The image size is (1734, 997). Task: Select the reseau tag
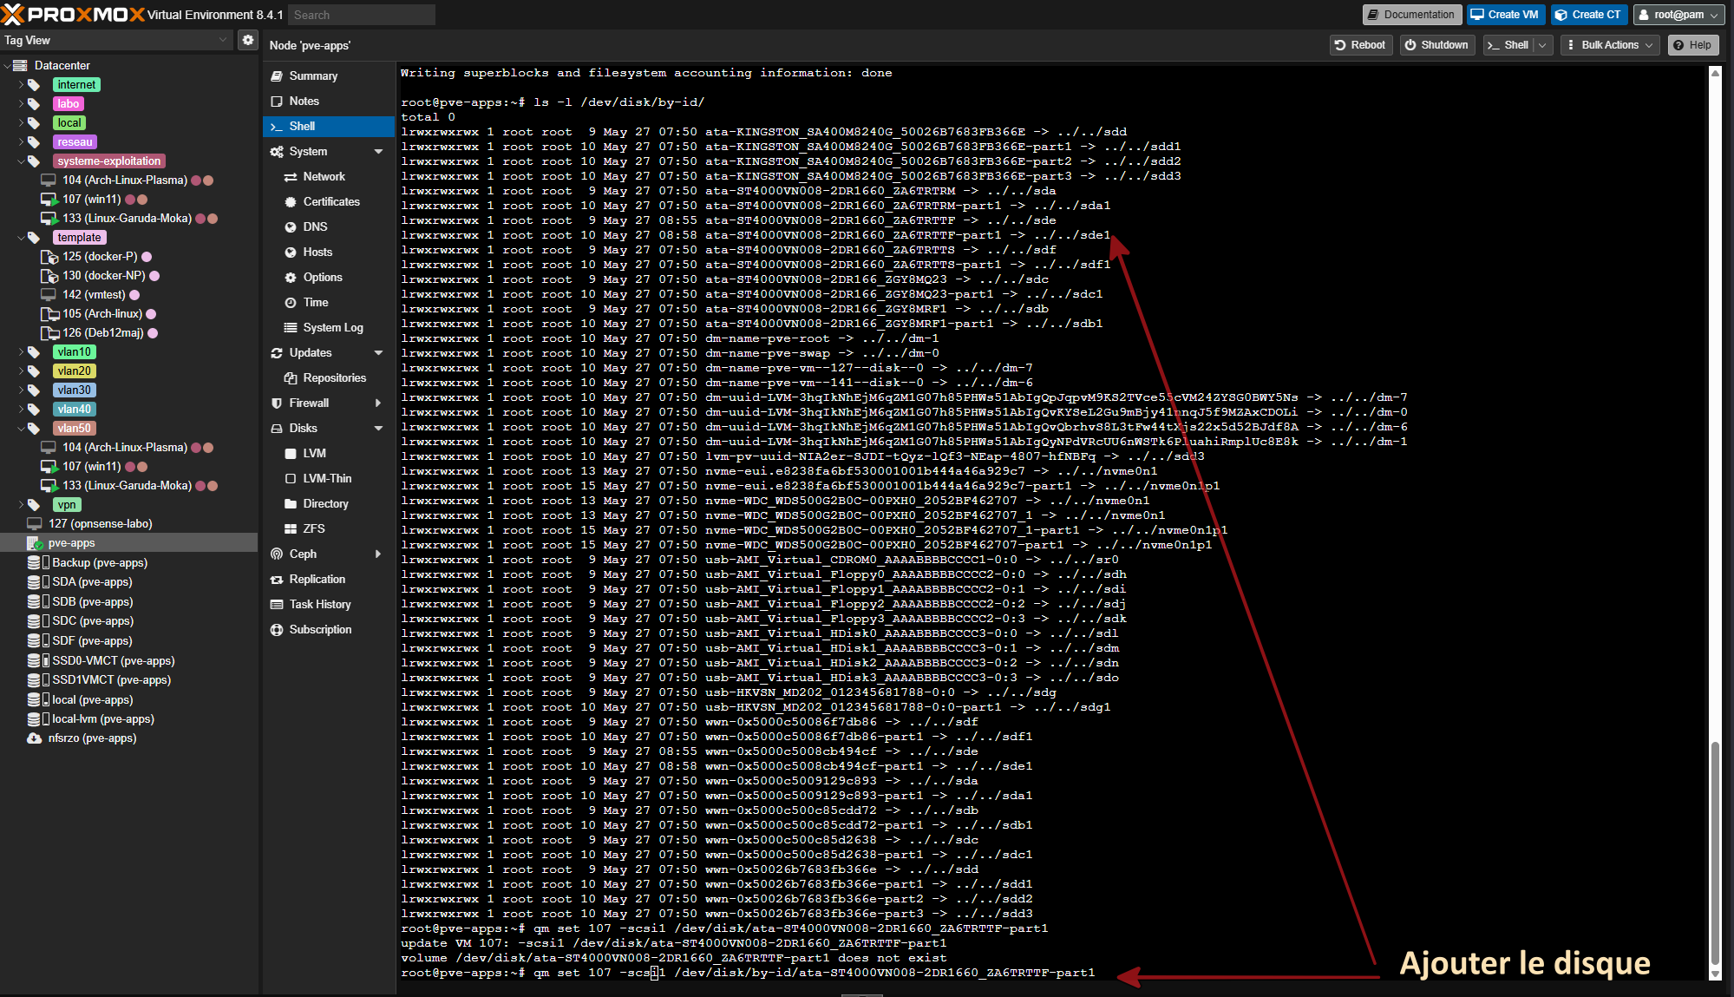click(x=75, y=142)
